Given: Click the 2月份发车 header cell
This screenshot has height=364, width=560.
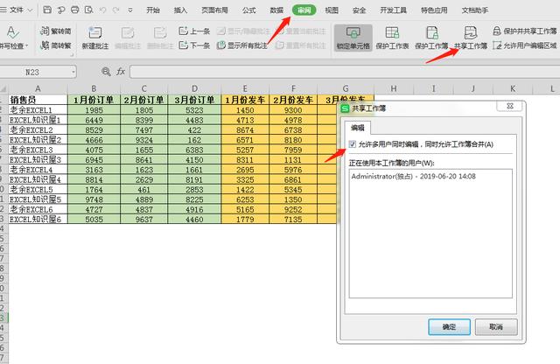Looking at the screenshot, I should 293,100.
